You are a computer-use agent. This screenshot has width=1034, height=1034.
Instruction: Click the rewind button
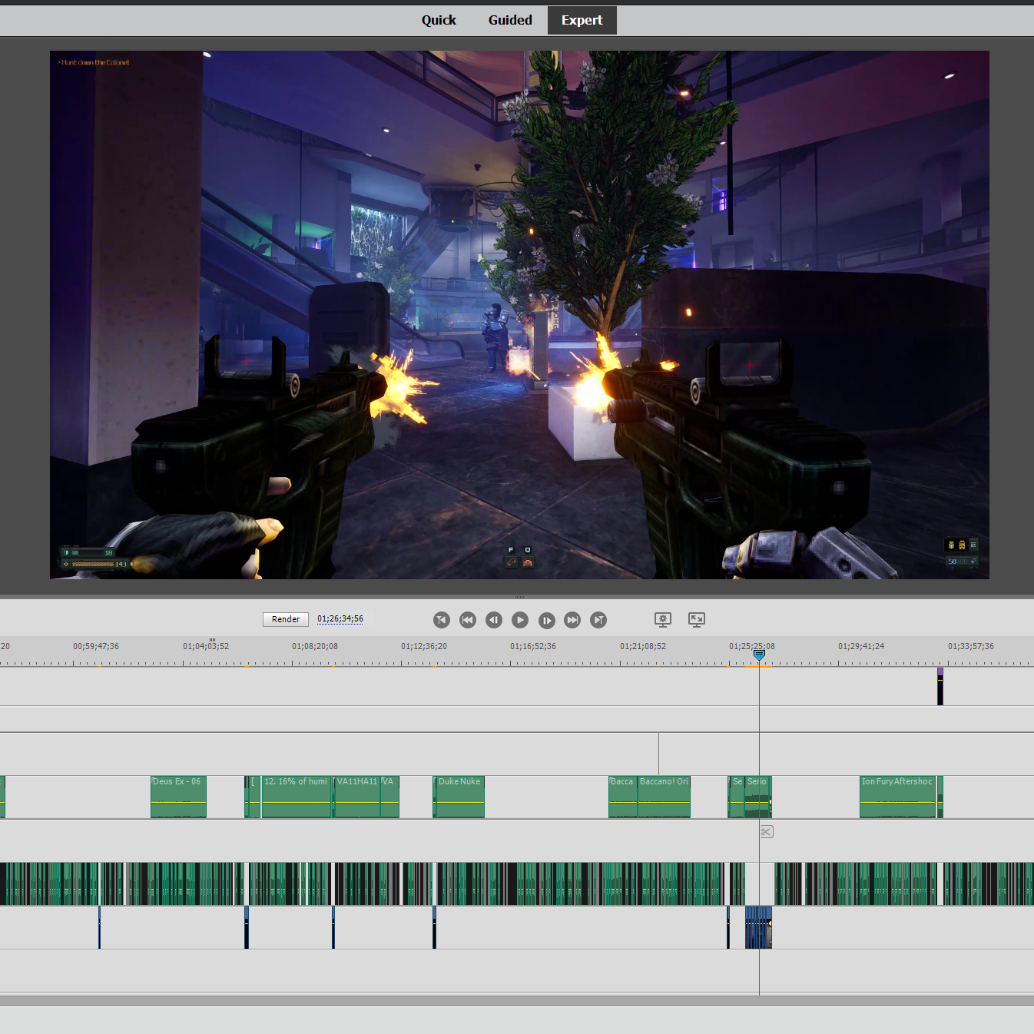click(x=468, y=620)
